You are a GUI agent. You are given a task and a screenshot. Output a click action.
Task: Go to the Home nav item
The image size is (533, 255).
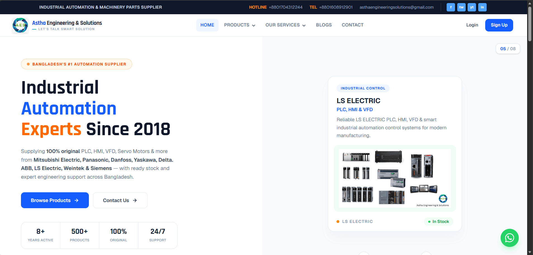pyautogui.click(x=207, y=25)
